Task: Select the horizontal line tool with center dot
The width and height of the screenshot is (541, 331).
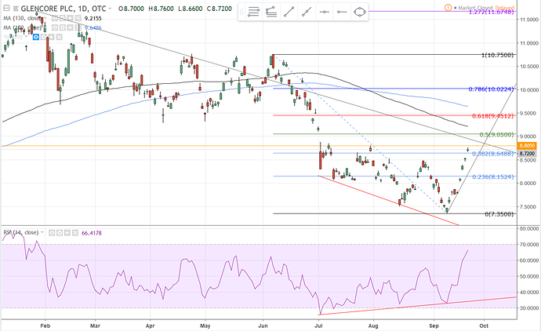Action: [x=324, y=12]
